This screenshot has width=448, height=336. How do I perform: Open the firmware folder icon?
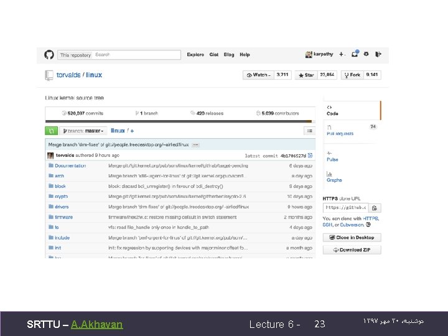(51, 217)
